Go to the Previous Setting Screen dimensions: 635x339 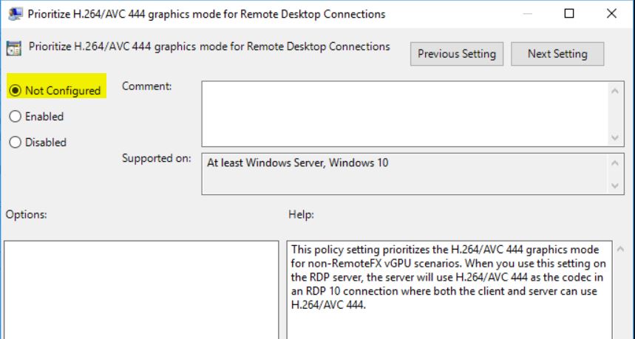457,54
